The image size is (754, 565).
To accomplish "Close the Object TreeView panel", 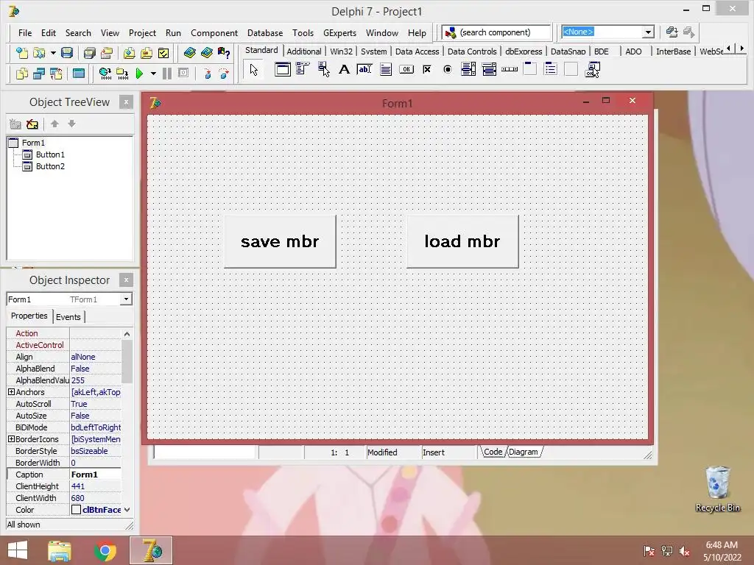I will (126, 102).
